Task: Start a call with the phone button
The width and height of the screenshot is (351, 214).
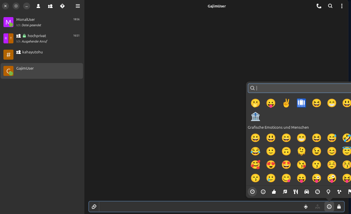Action: point(319,6)
